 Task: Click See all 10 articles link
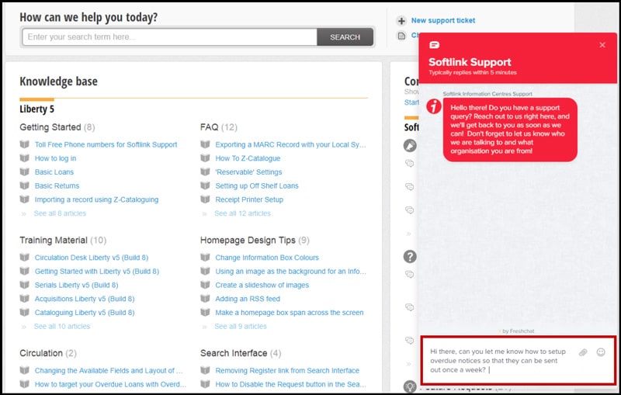tap(62, 326)
